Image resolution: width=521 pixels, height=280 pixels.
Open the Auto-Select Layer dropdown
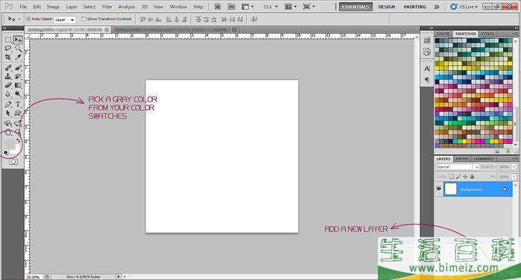point(65,19)
